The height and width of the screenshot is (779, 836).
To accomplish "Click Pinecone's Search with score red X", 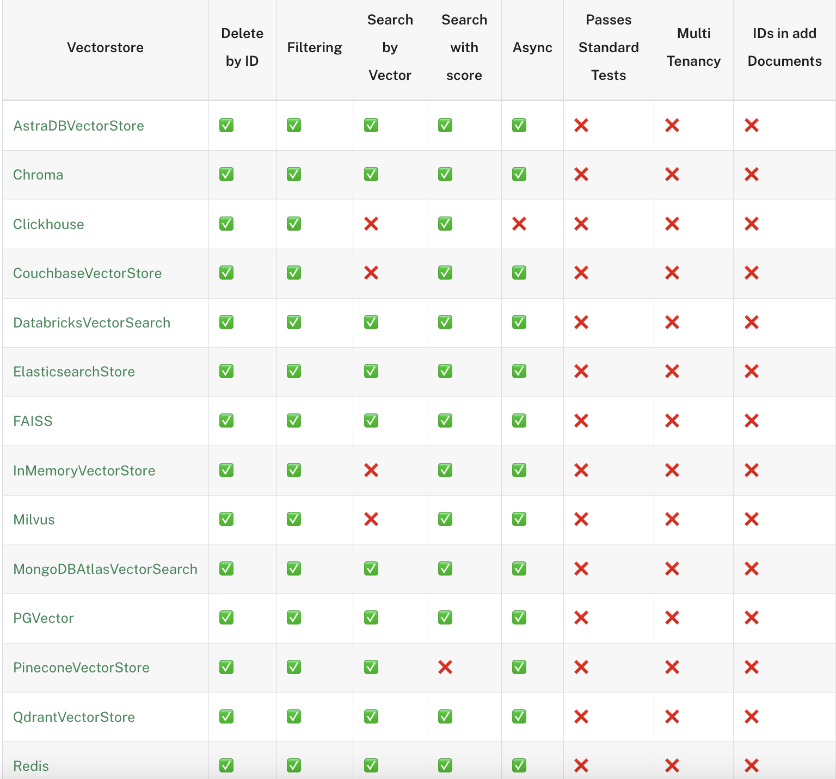I will pos(445,667).
